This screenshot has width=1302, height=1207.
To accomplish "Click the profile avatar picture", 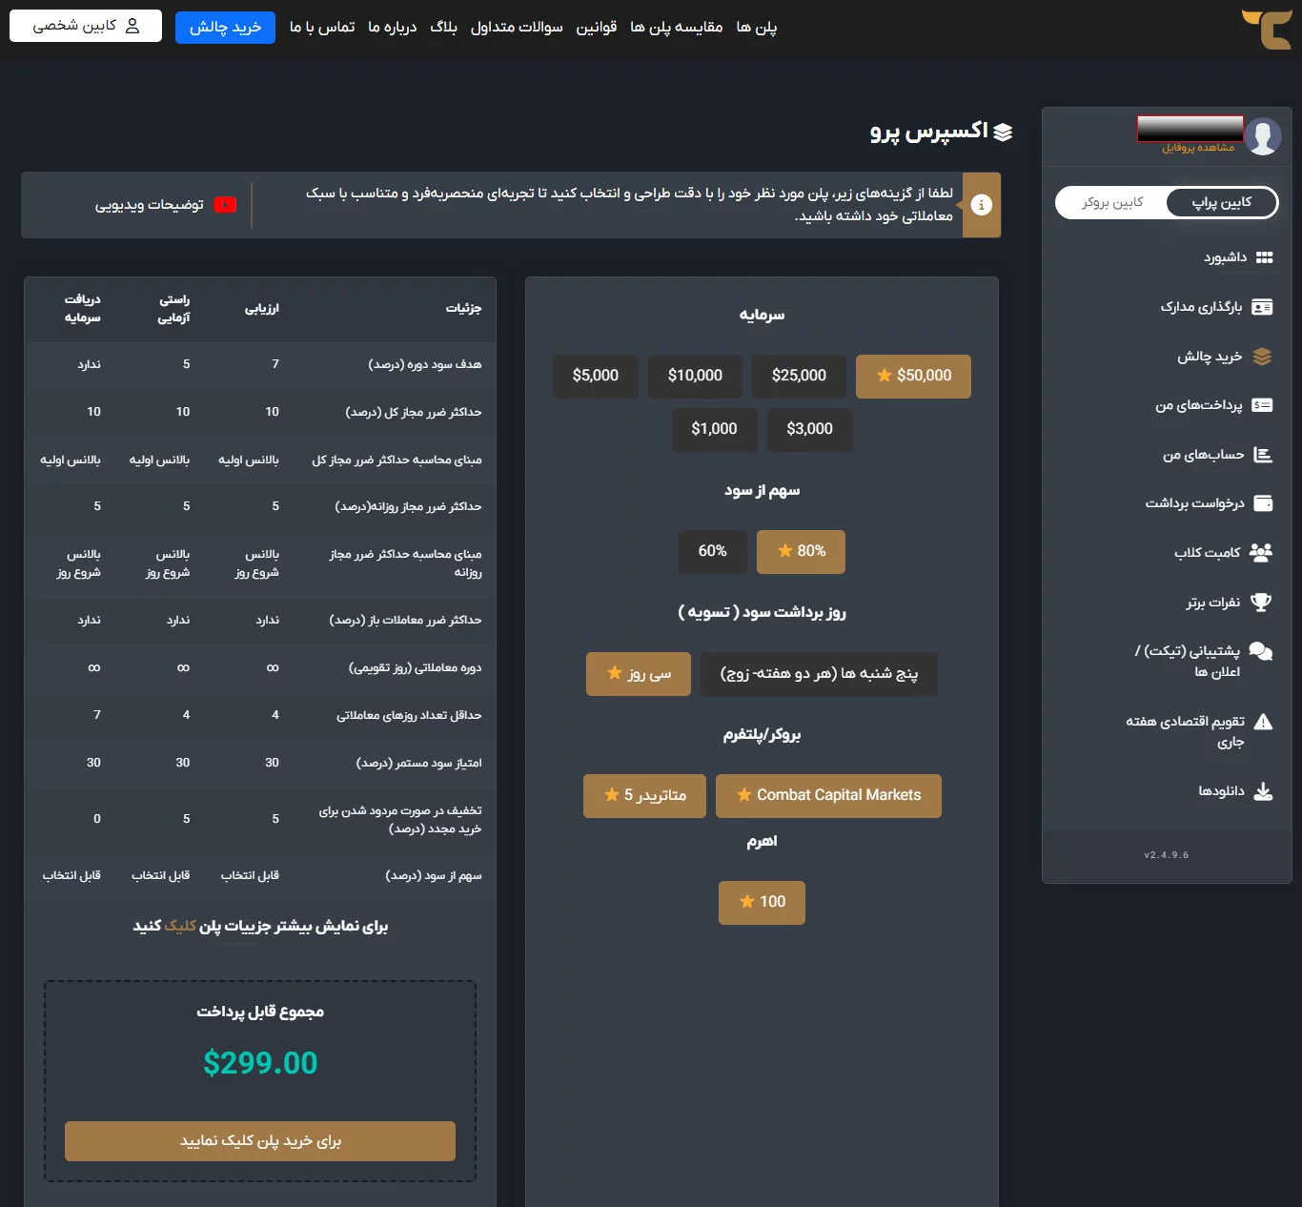I will click(1263, 136).
